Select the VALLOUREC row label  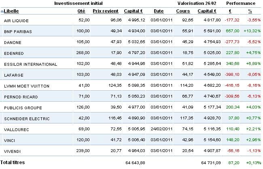click(x=17, y=129)
